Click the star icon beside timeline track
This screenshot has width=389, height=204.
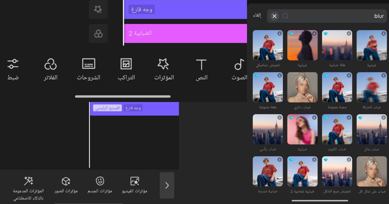click(x=98, y=10)
